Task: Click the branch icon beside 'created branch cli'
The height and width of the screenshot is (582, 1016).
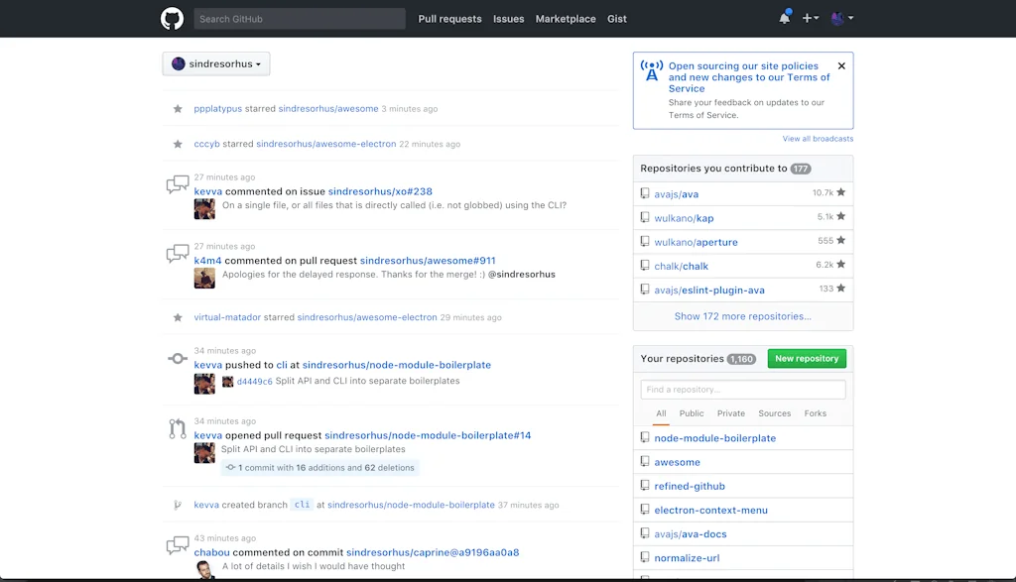Action: (x=177, y=504)
